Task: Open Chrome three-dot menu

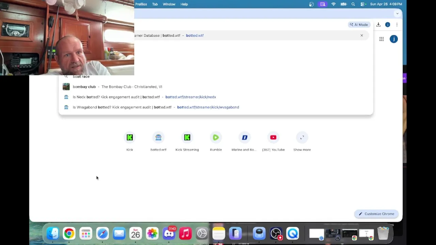Action: [397, 24]
